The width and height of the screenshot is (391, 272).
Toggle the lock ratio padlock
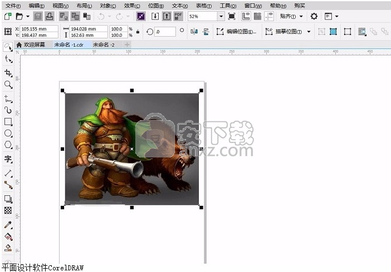[x=138, y=32]
